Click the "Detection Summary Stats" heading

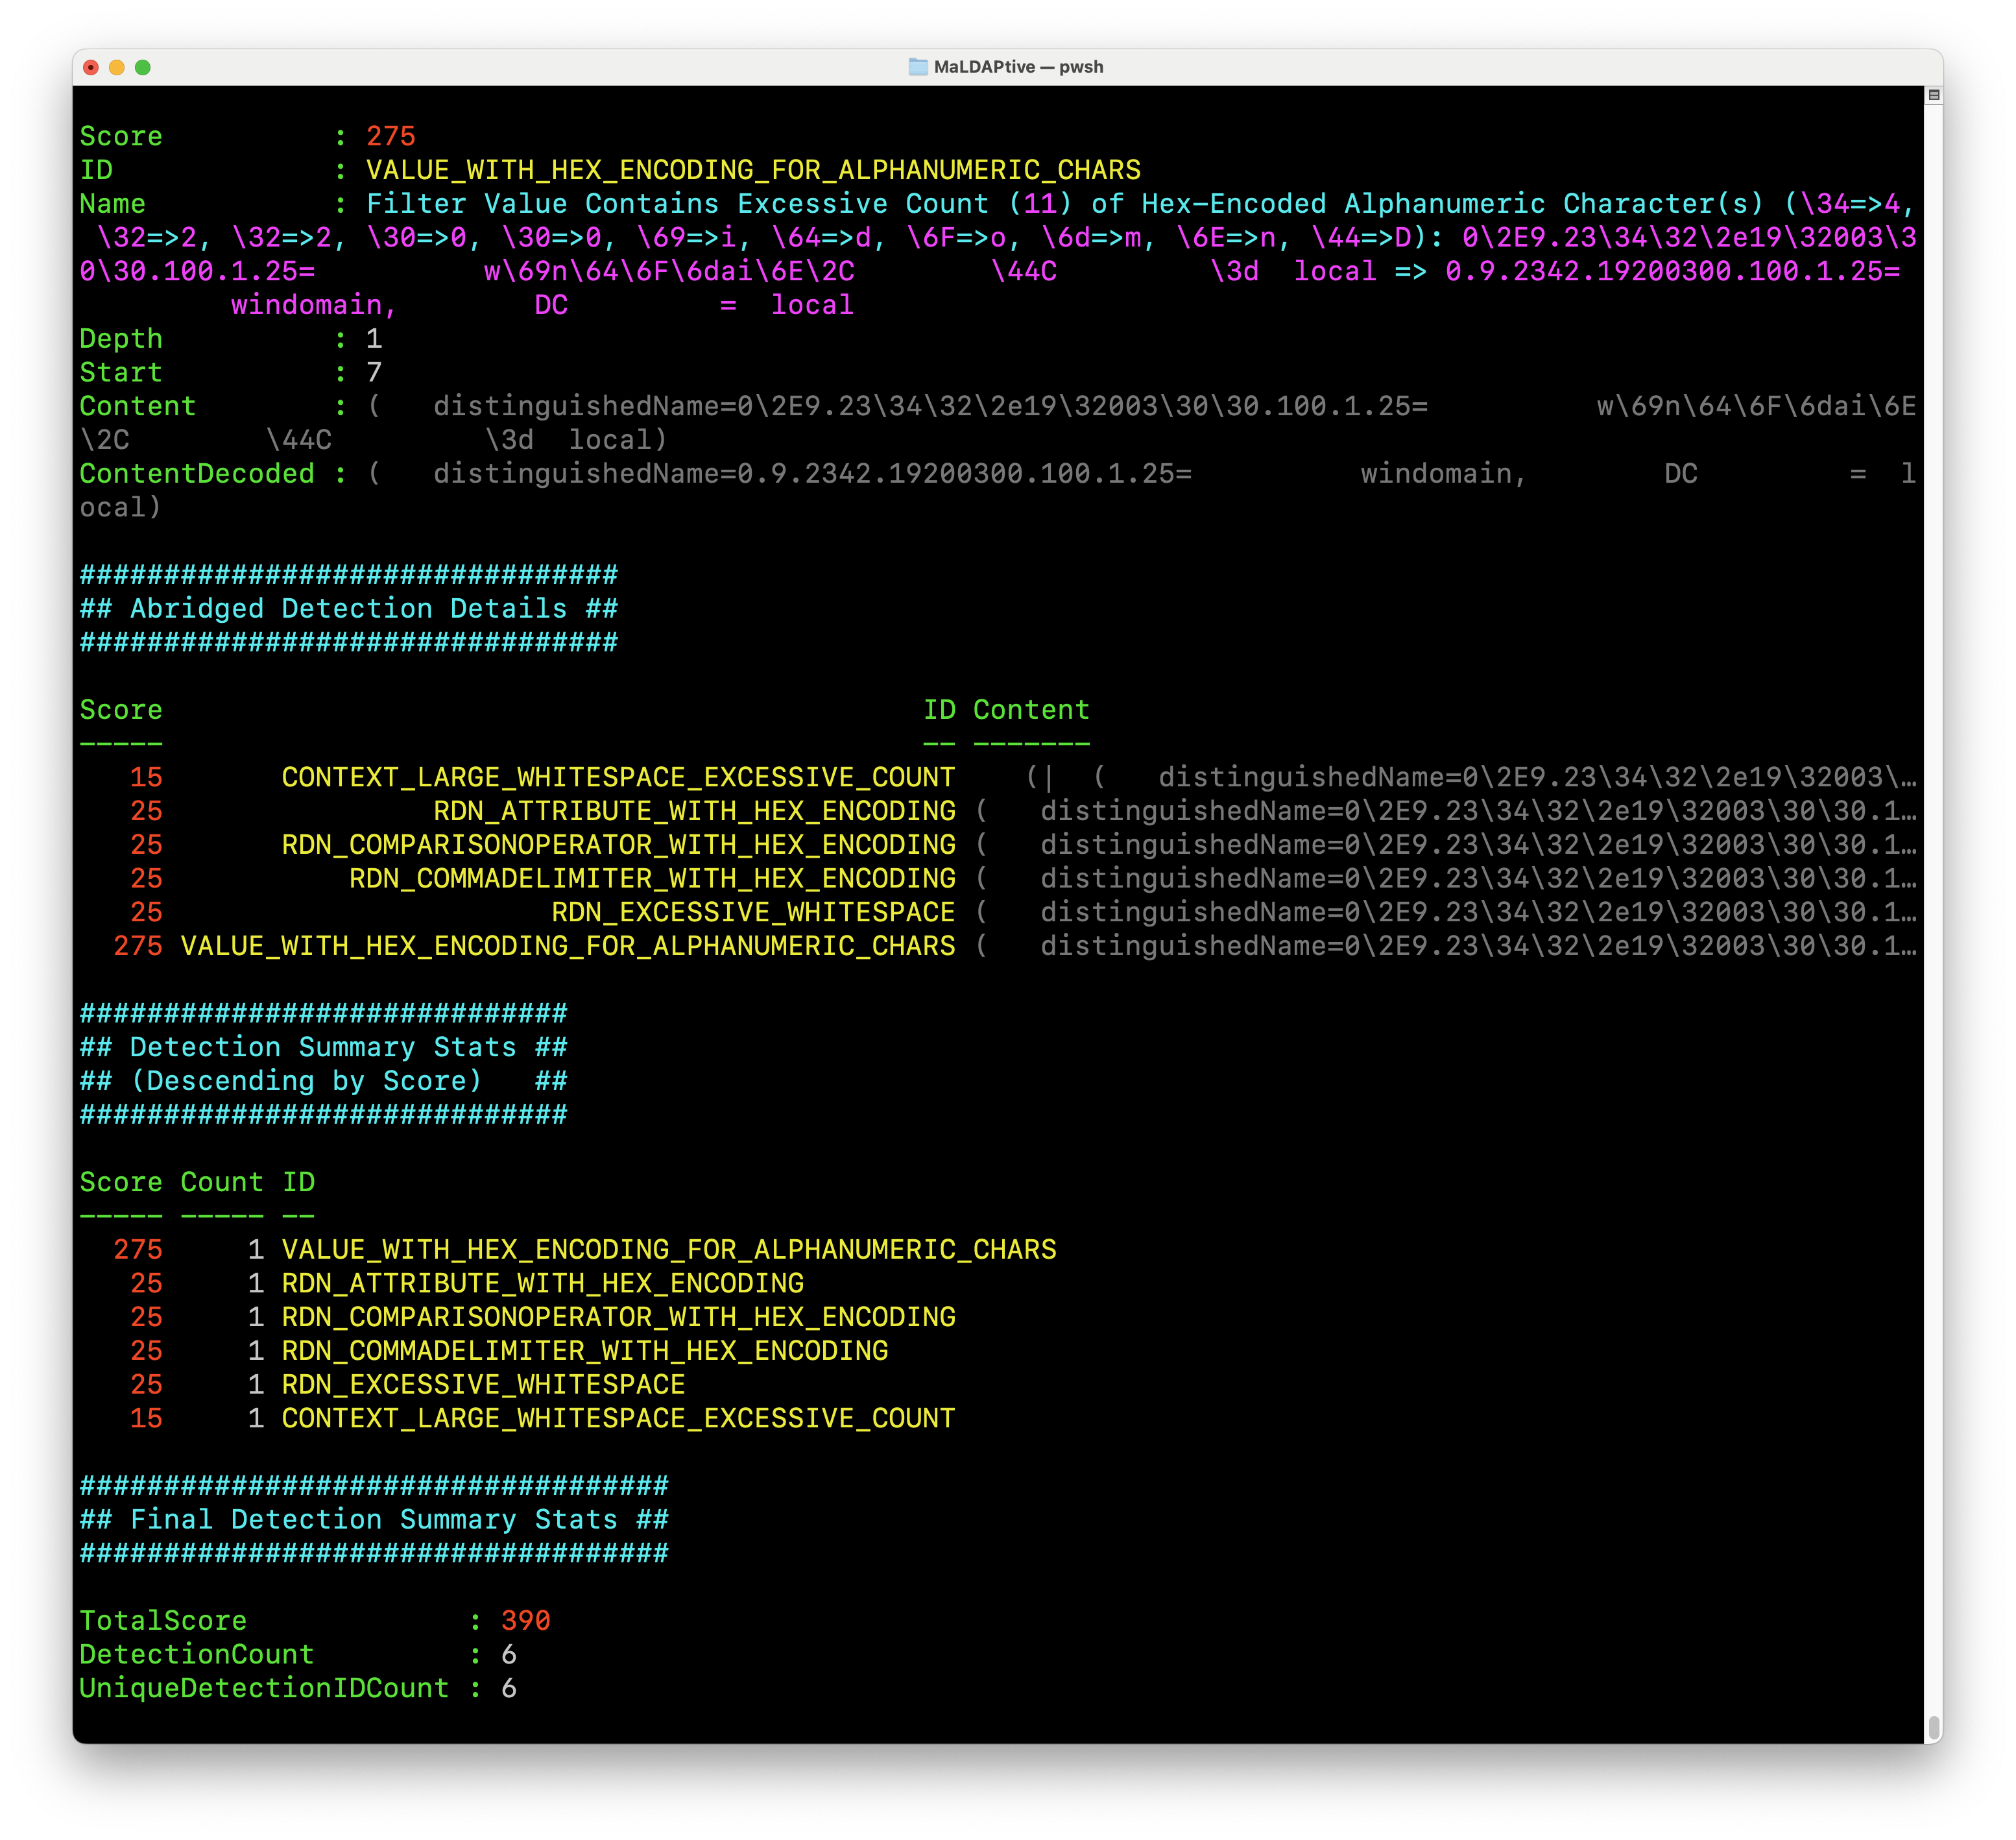point(323,1048)
